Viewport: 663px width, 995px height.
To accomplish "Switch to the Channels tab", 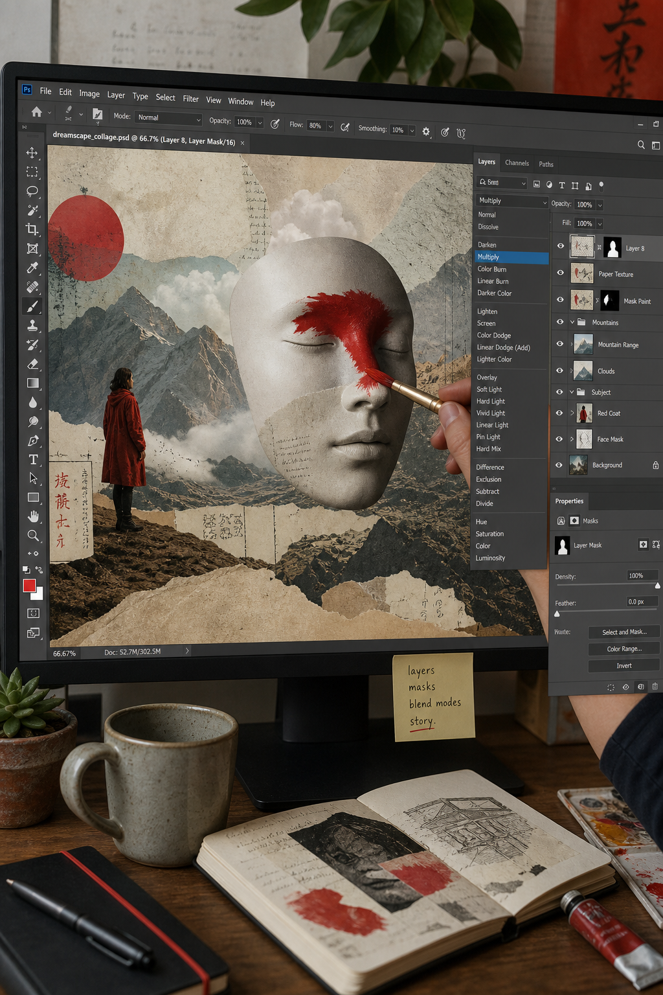I will tap(517, 163).
